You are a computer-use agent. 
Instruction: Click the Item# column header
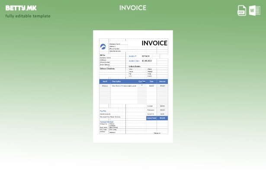(x=105, y=81)
